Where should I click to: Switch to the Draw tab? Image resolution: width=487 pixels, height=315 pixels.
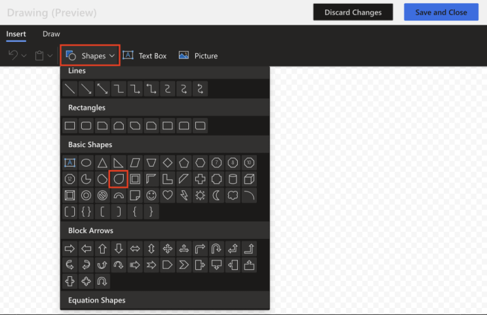point(51,34)
